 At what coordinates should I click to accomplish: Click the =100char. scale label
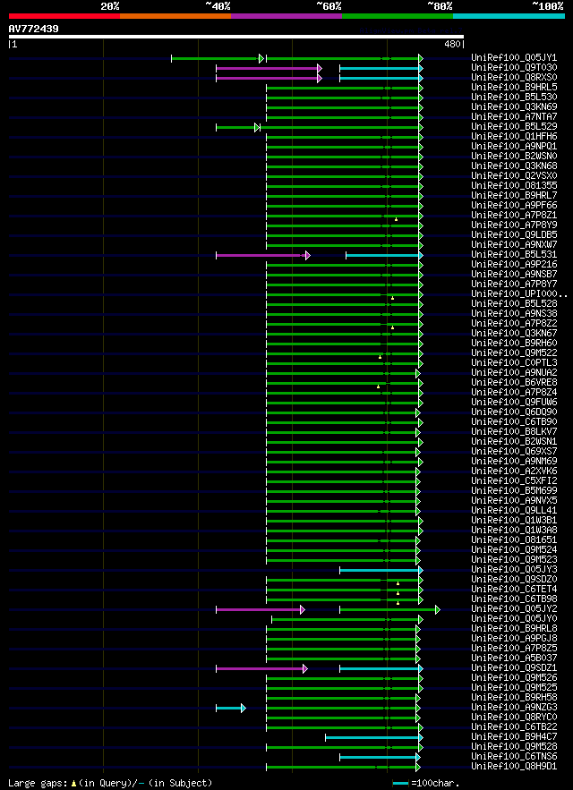tap(435, 783)
